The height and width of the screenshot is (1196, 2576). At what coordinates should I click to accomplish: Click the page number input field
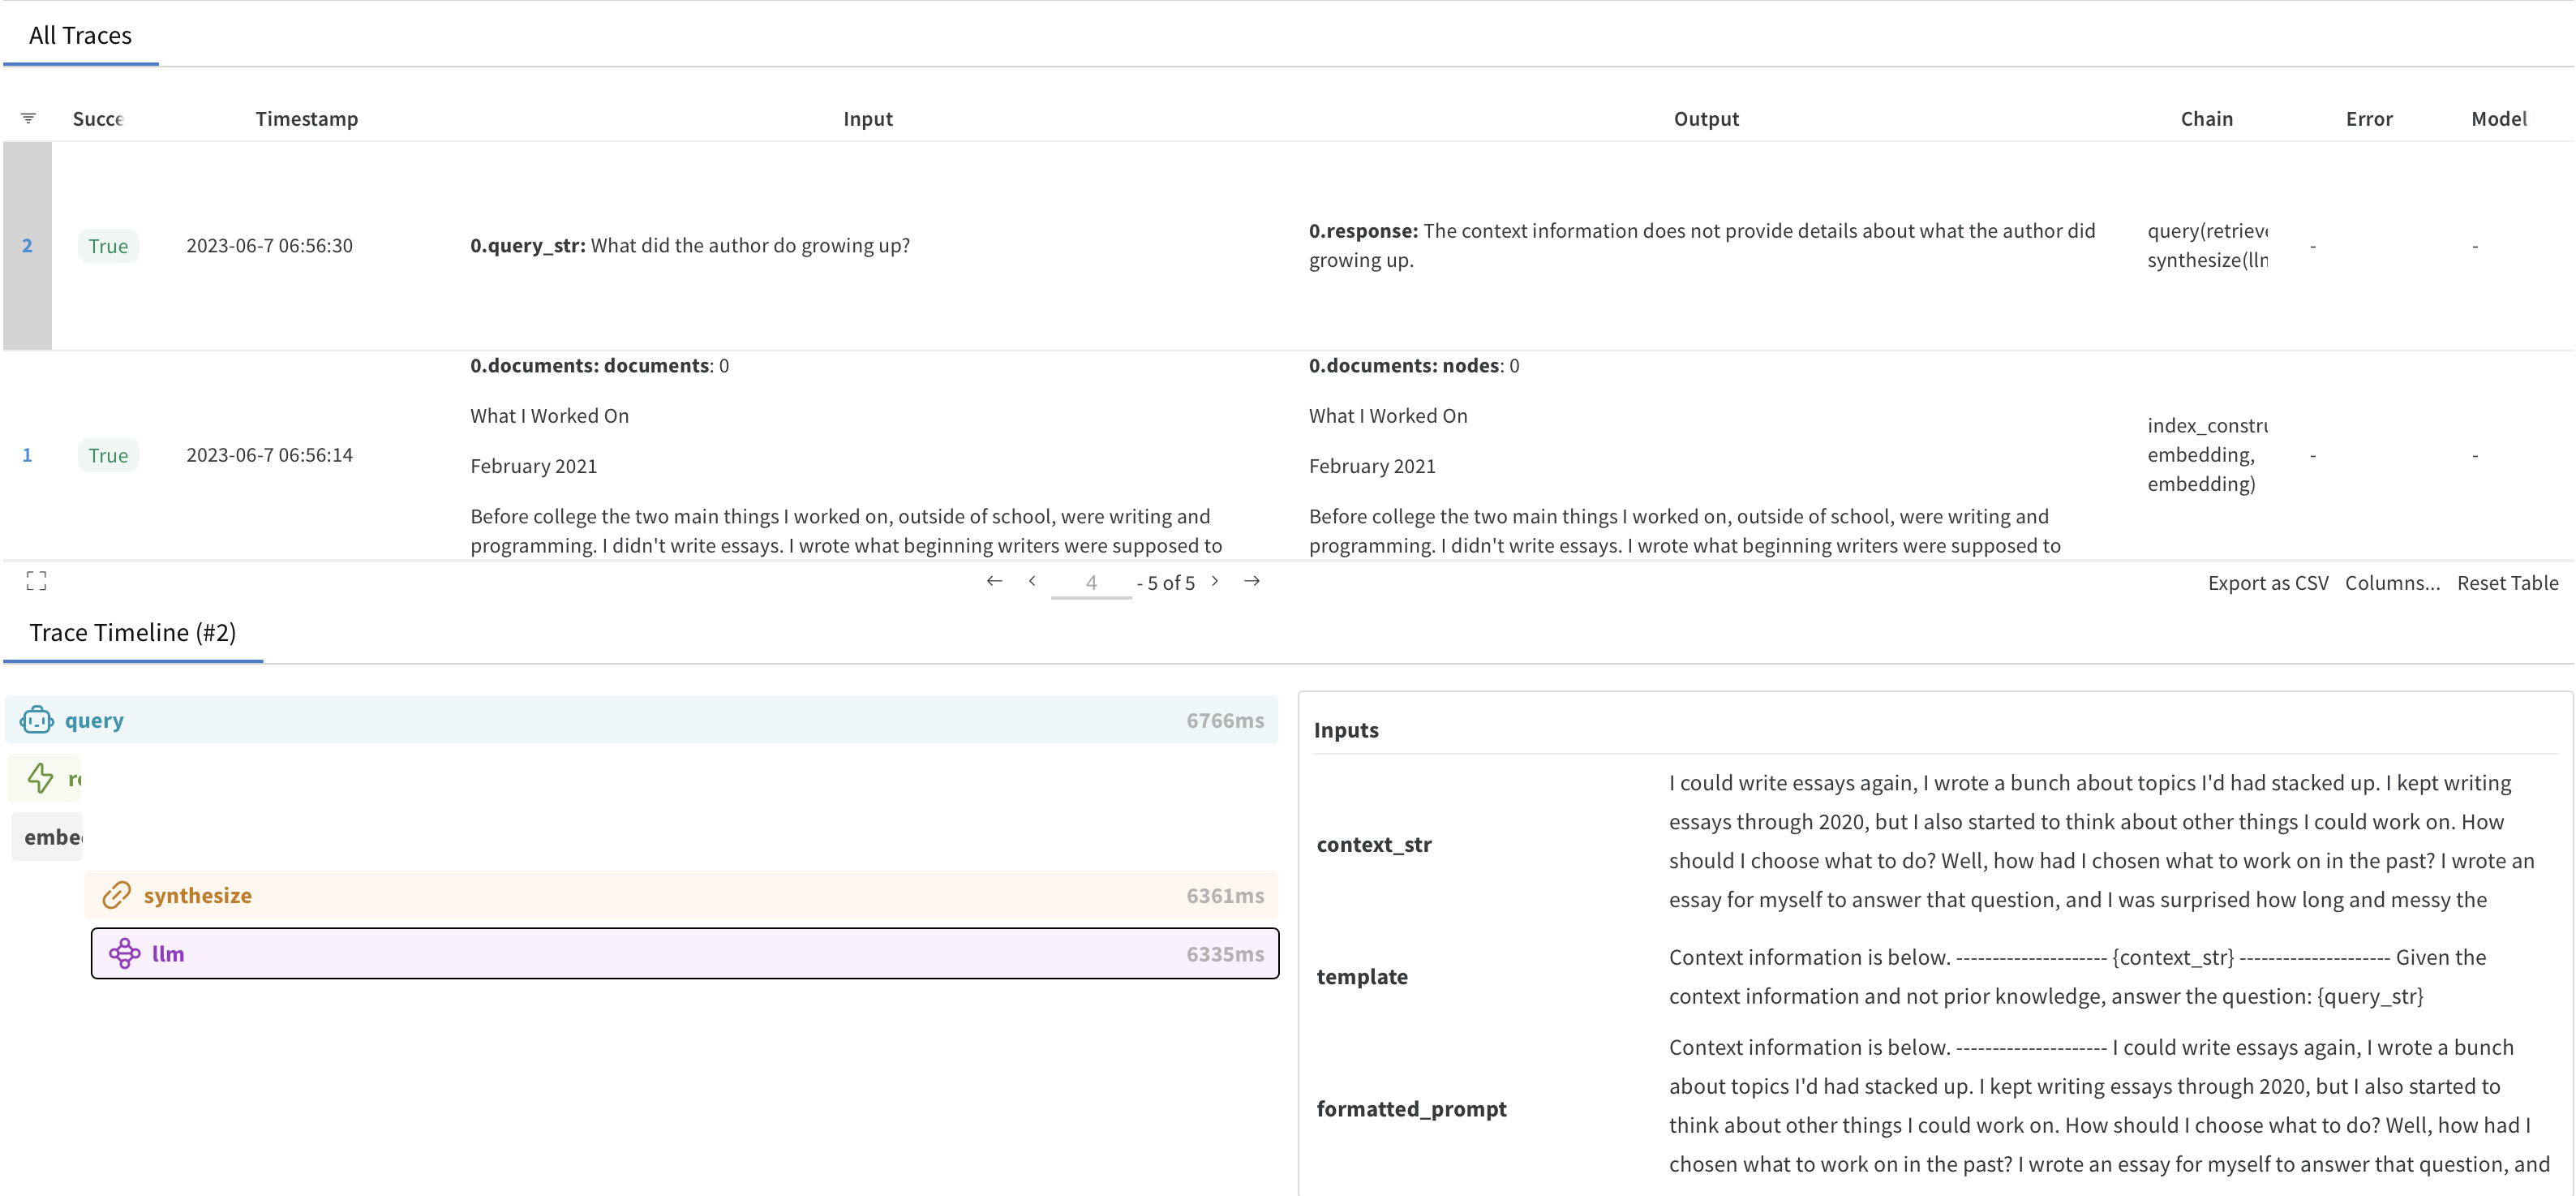click(1091, 583)
